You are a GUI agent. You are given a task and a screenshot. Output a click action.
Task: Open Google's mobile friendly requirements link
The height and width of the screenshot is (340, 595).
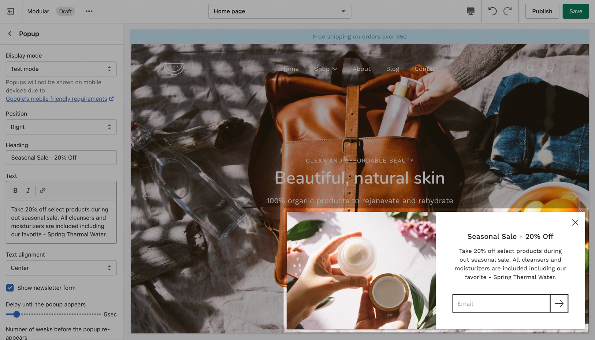tap(56, 99)
